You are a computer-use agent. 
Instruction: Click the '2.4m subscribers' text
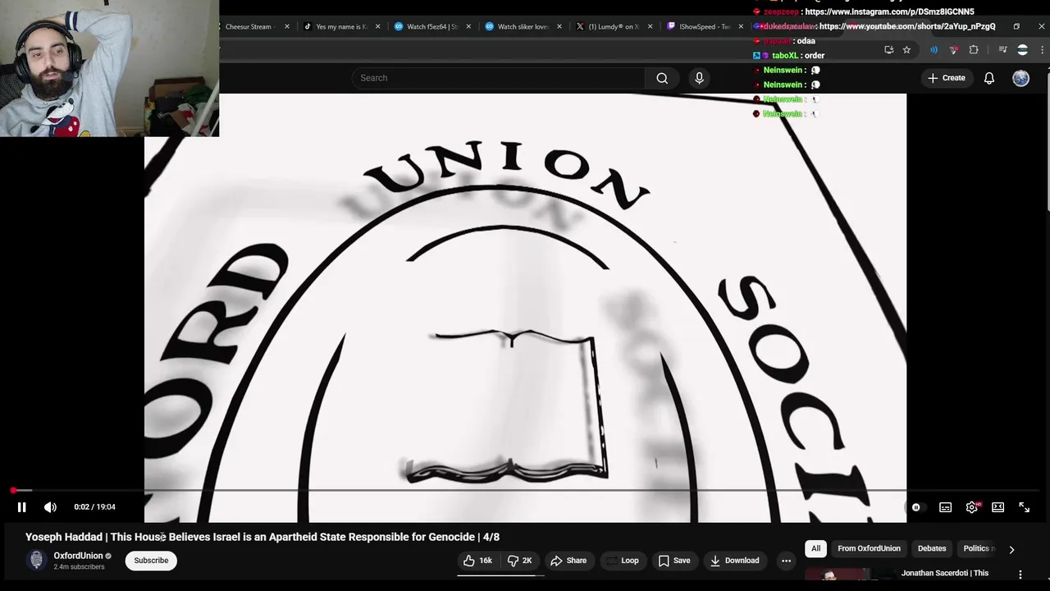coord(79,567)
